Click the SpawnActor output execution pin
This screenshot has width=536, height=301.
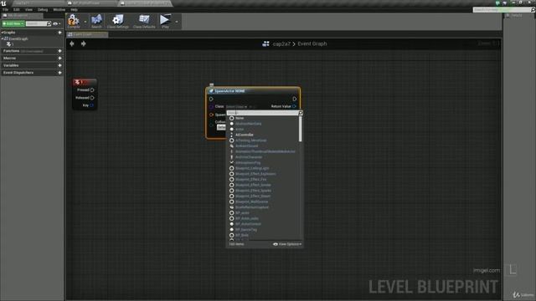295,99
